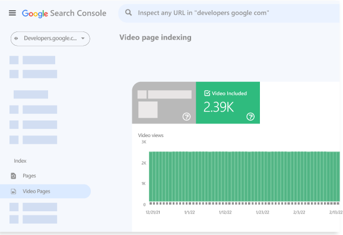Toggle the Video Included checkbox
Screen dimensions: 343x235
click(x=207, y=93)
